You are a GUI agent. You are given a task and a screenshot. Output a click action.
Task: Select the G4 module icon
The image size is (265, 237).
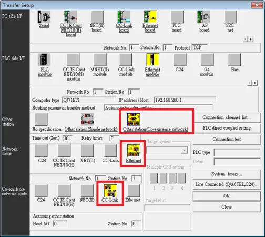click(x=207, y=60)
